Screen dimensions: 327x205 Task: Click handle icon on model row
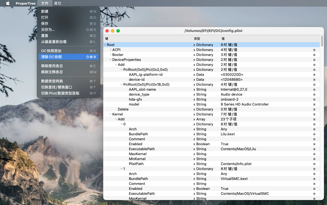(314, 104)
